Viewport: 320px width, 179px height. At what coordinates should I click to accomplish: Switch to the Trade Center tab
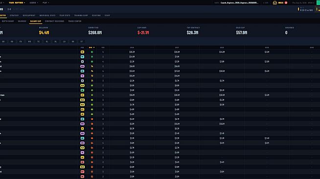(75, 21)
